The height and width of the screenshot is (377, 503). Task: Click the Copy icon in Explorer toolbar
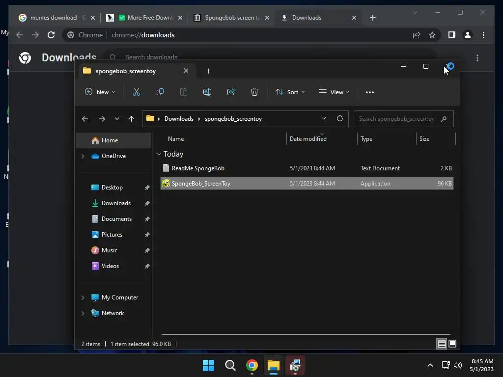point(160,92)
